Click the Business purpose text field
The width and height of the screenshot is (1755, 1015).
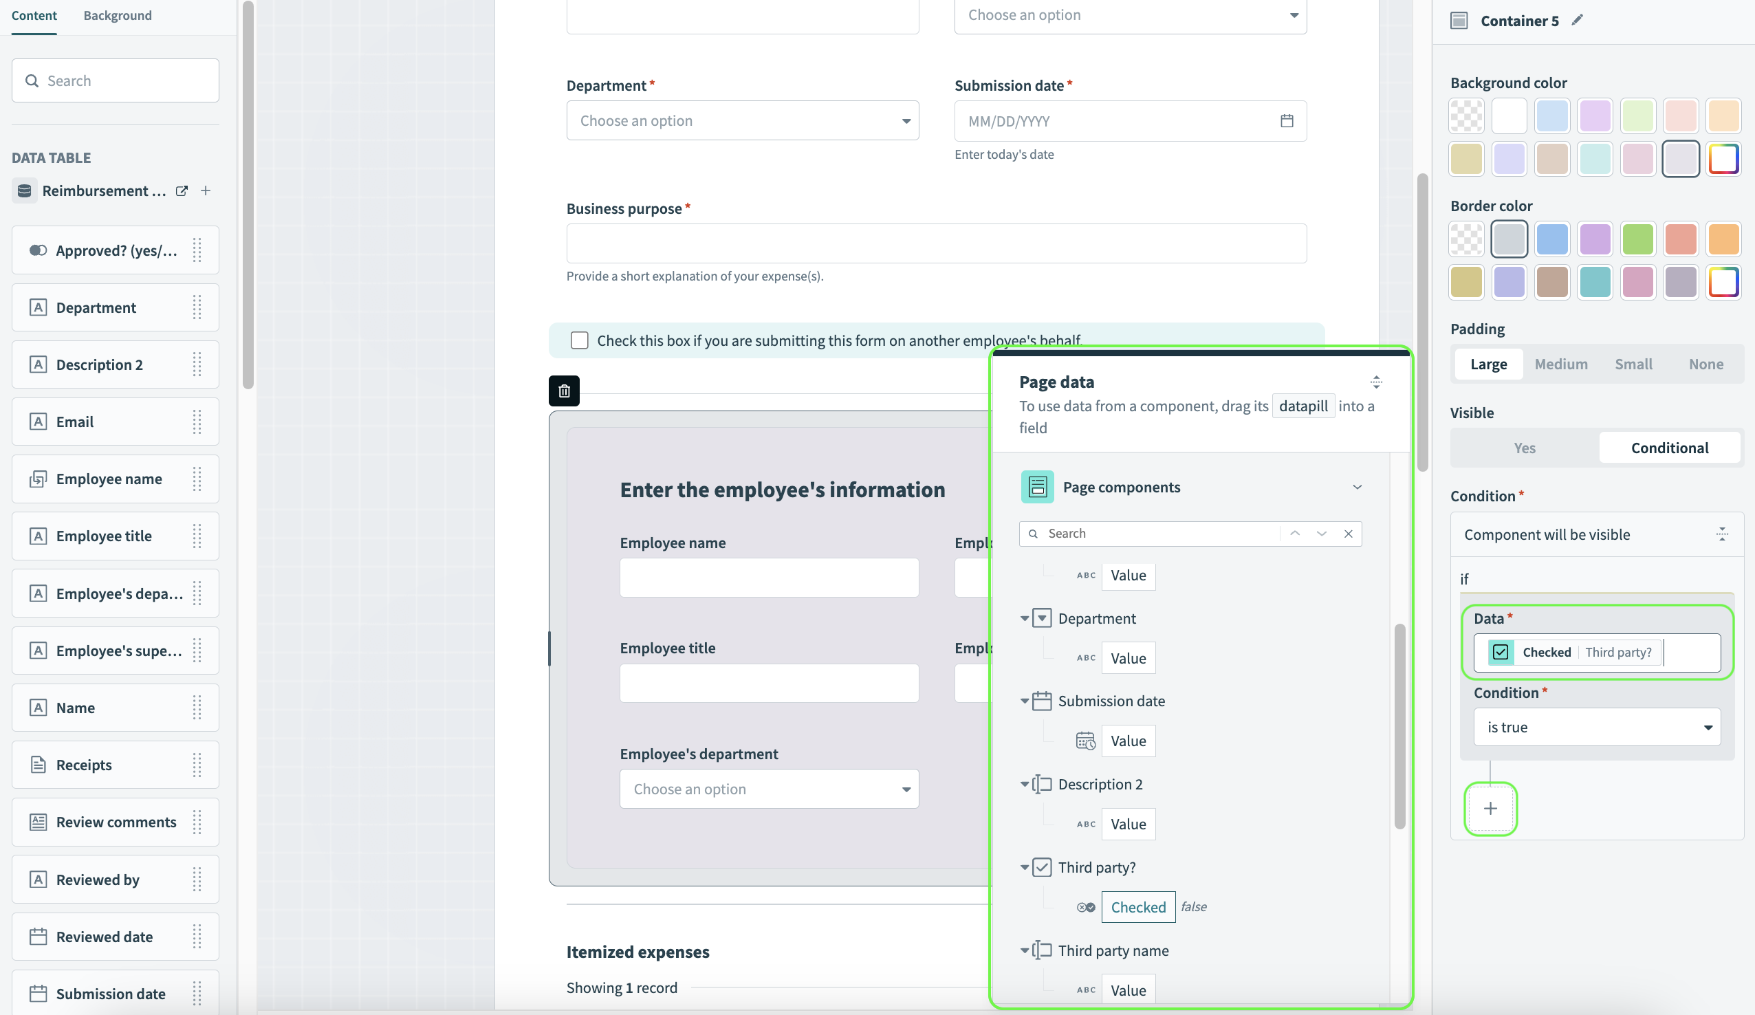point(935,243)
